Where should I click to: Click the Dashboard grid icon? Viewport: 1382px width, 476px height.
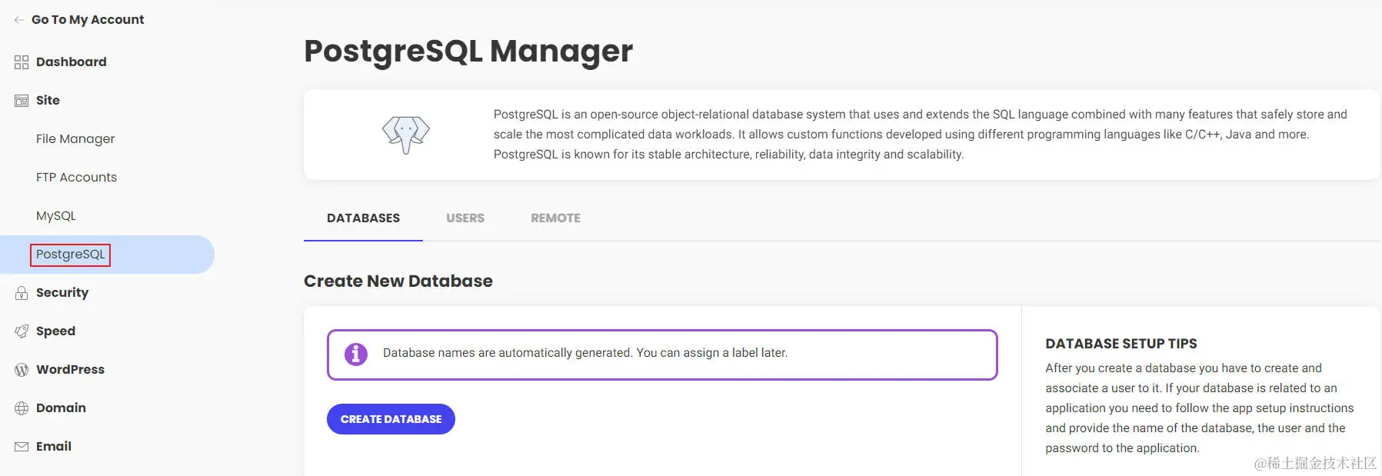22,62
